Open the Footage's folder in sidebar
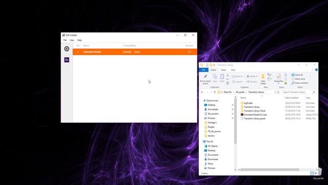Viewport: 328px width, 185px height. coord(212,122)
